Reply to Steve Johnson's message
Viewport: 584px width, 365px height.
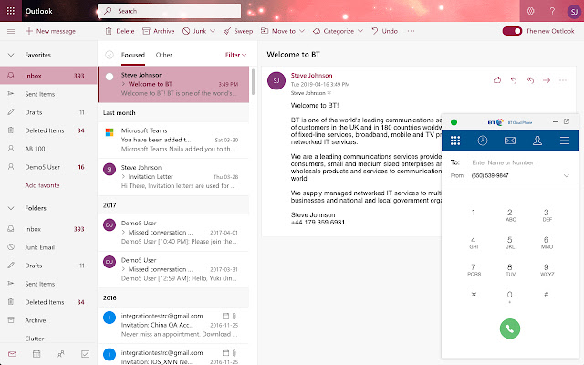514,80
